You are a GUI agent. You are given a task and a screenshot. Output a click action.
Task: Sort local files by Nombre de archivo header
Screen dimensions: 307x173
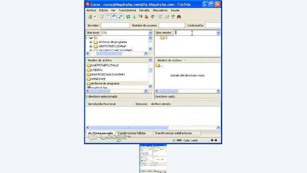(117, 60)
